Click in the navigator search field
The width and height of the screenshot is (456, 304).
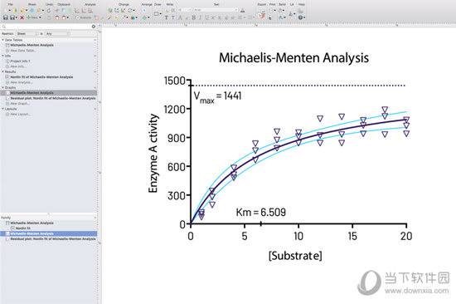pyautogui.click(x=48, y=27)
